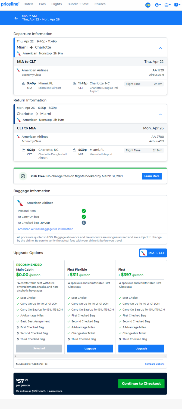182x409 pixels.
Task: Open the My Trips briefcase icon
Action: pyautogui.click(x=168, y=5)
